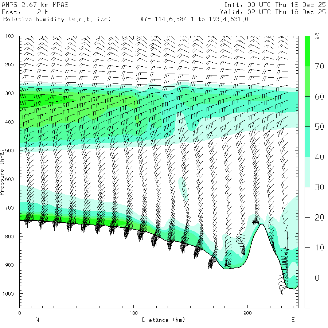Click the 800 hPa pressure axis label

coord(9,237)
